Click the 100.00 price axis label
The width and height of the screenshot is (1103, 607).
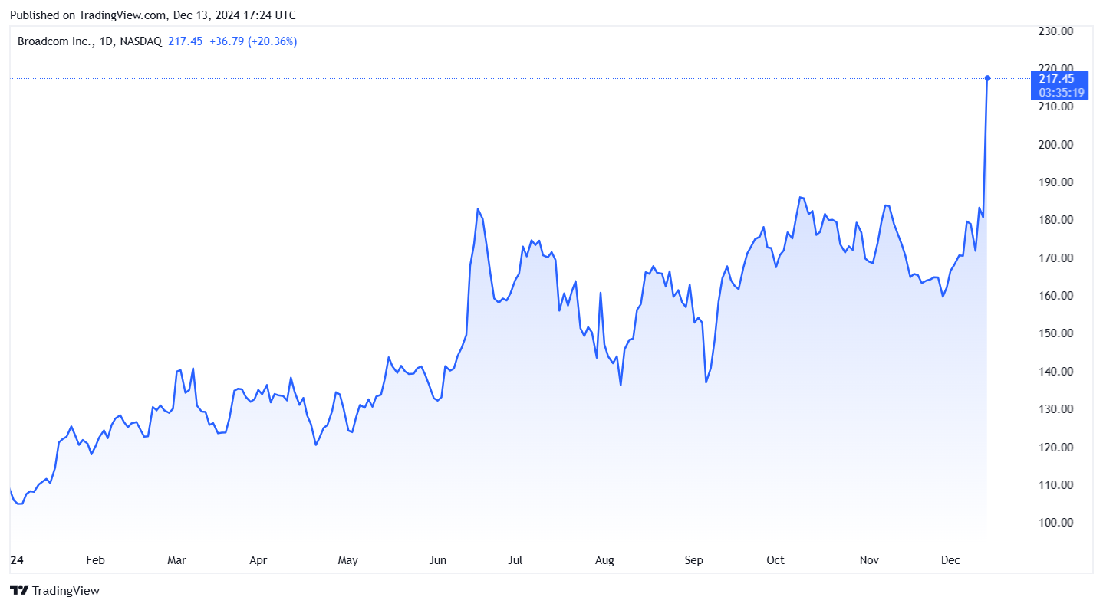(x=1055, y=523)
